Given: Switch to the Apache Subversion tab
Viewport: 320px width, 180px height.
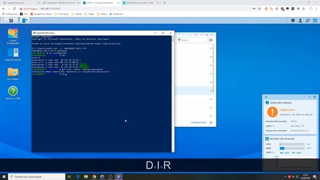Looking at the screenshot, I should coord(20,3).
